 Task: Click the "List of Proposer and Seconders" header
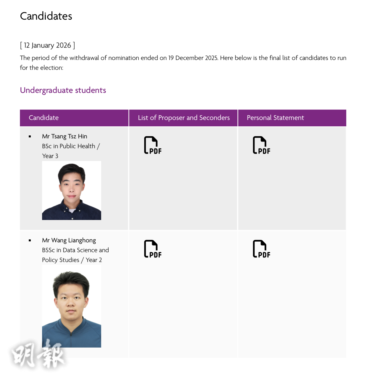pyautogui.click(x=184, y=118)
